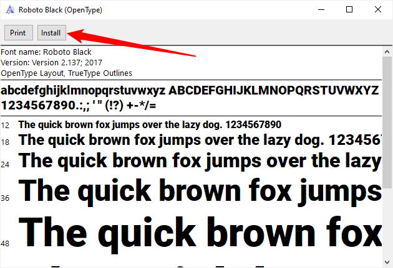Click the Print button

pyautogui.click(x=18, y=33)
